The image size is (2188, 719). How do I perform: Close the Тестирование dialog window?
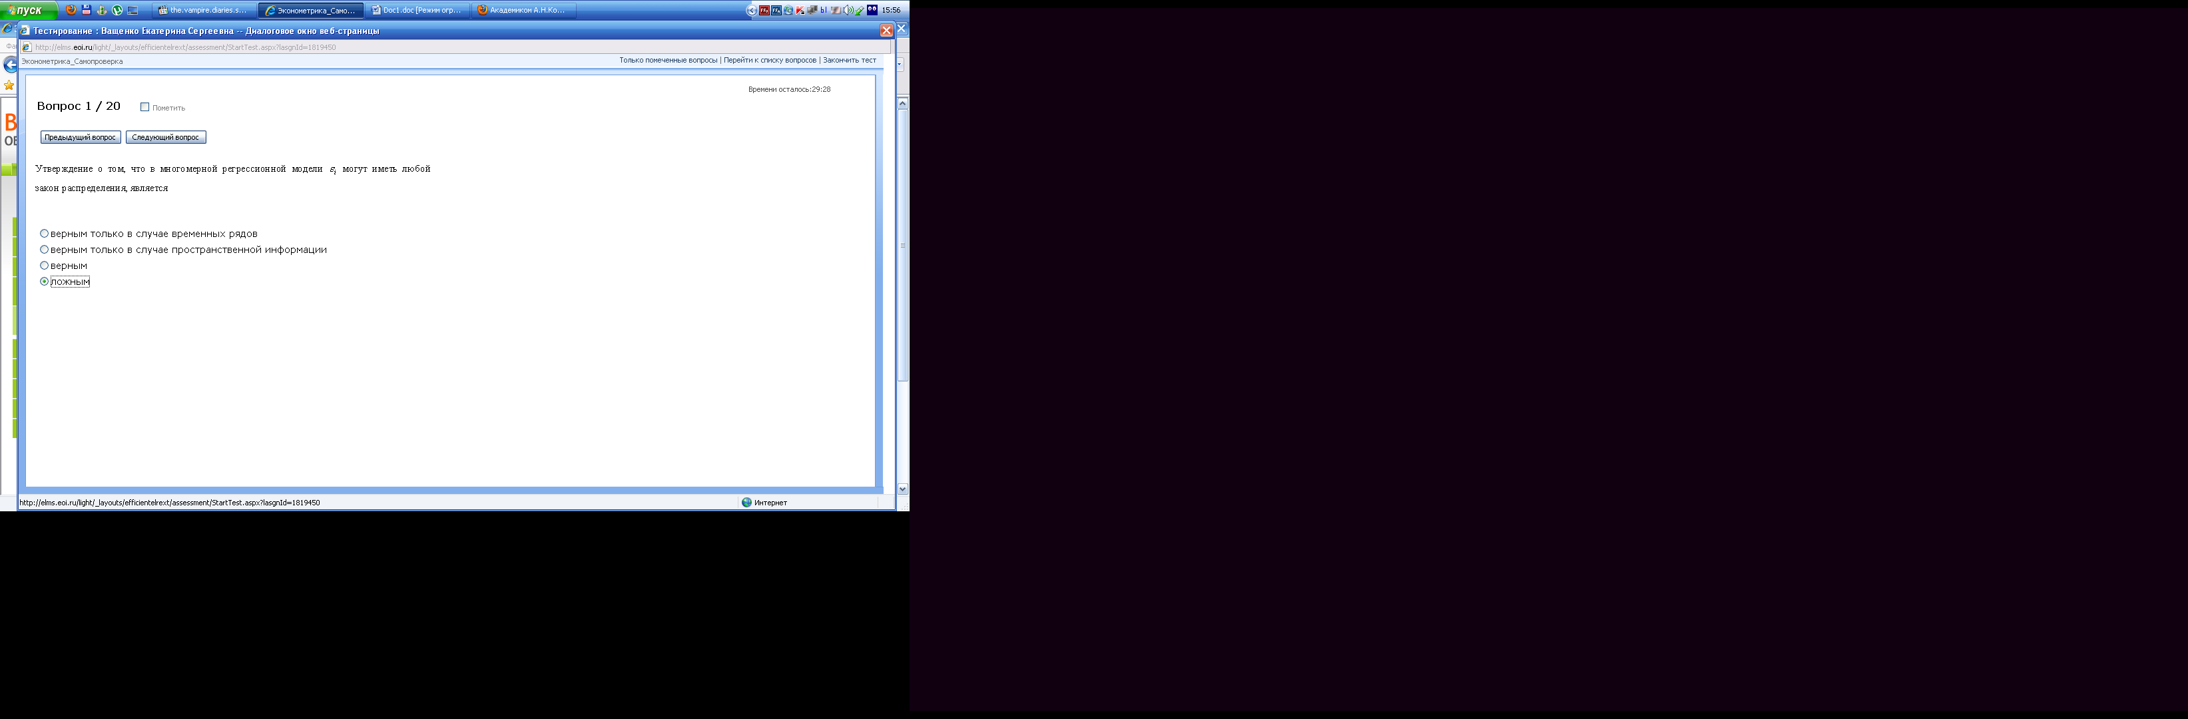(886, 31)
